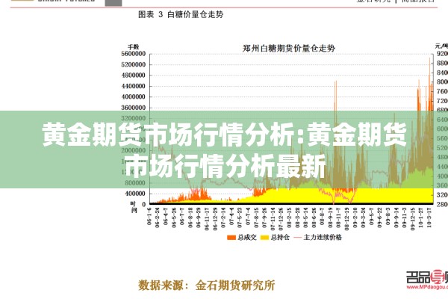This screenshot has width=448, height=299.
Task: Click the 4800000 y-axis value
Action: point(134,75)
